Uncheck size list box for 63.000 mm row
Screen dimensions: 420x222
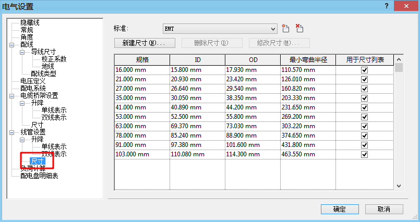(364, 126)
